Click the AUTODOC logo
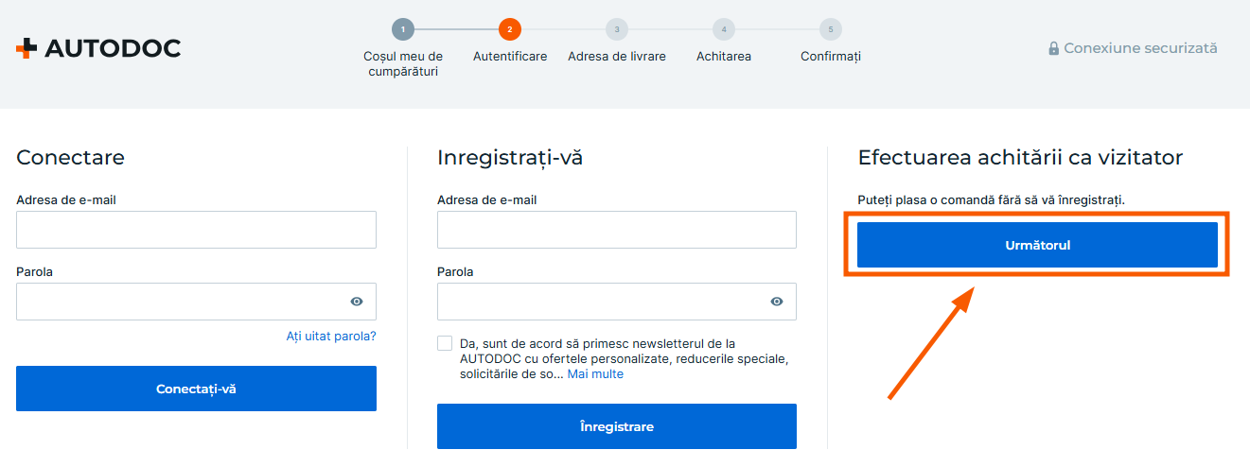Screen dimensions: 1250x467 (x=98, y=48)
